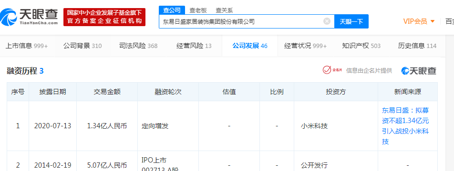
Task: Click the 序号 column header
Action: point(18,92)
